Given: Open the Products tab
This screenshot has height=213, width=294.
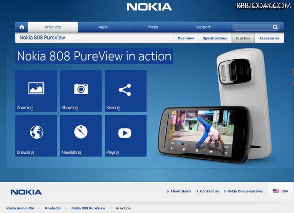Looking at the screenshot, I should (x=53, y=27).
